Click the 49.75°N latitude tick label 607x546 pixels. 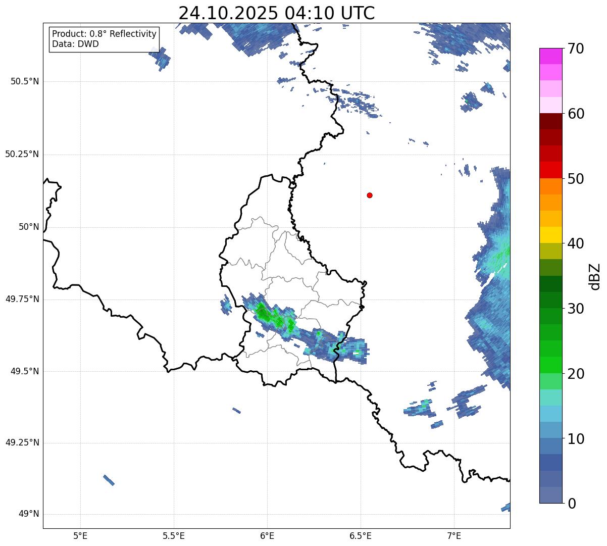pyautogui.click(x=22, y=299)
